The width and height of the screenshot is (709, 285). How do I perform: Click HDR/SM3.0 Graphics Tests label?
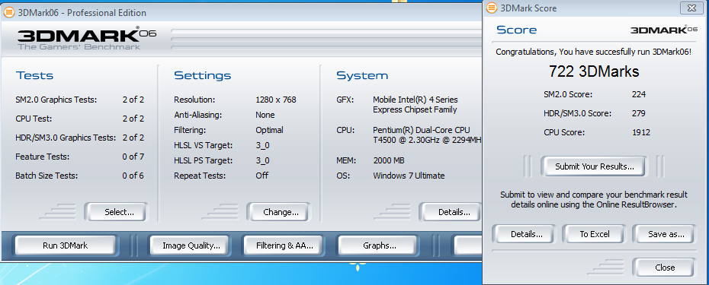[x=66, y=138]
